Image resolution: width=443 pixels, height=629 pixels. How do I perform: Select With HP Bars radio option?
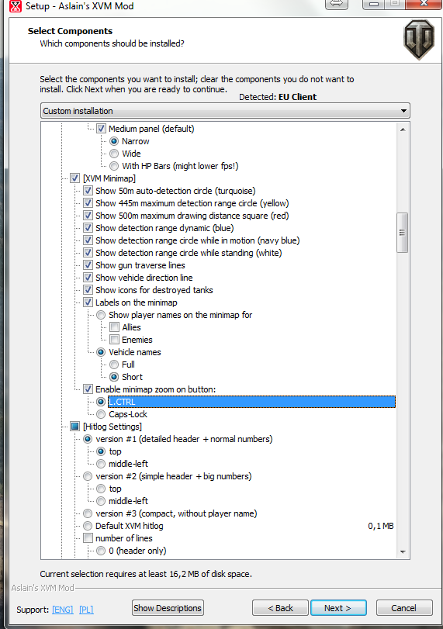coord(114,166)
